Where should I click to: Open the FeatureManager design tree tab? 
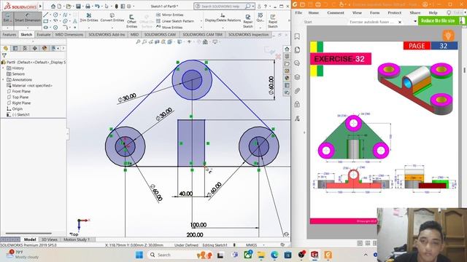(x=6, y=48)
